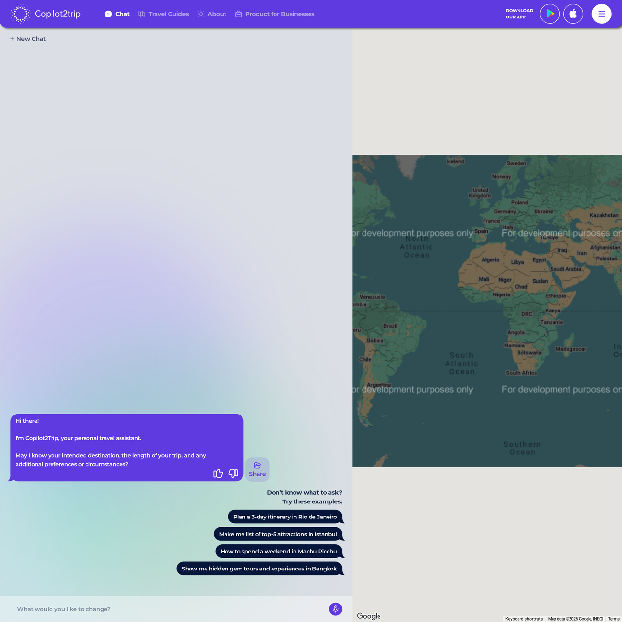Open the hamburger menu
This screenshot has width=622, height=622.
(602, 14)
